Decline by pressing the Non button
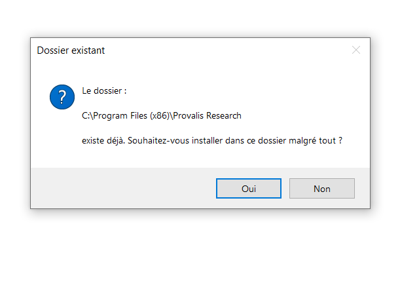 tap(322, 189)
